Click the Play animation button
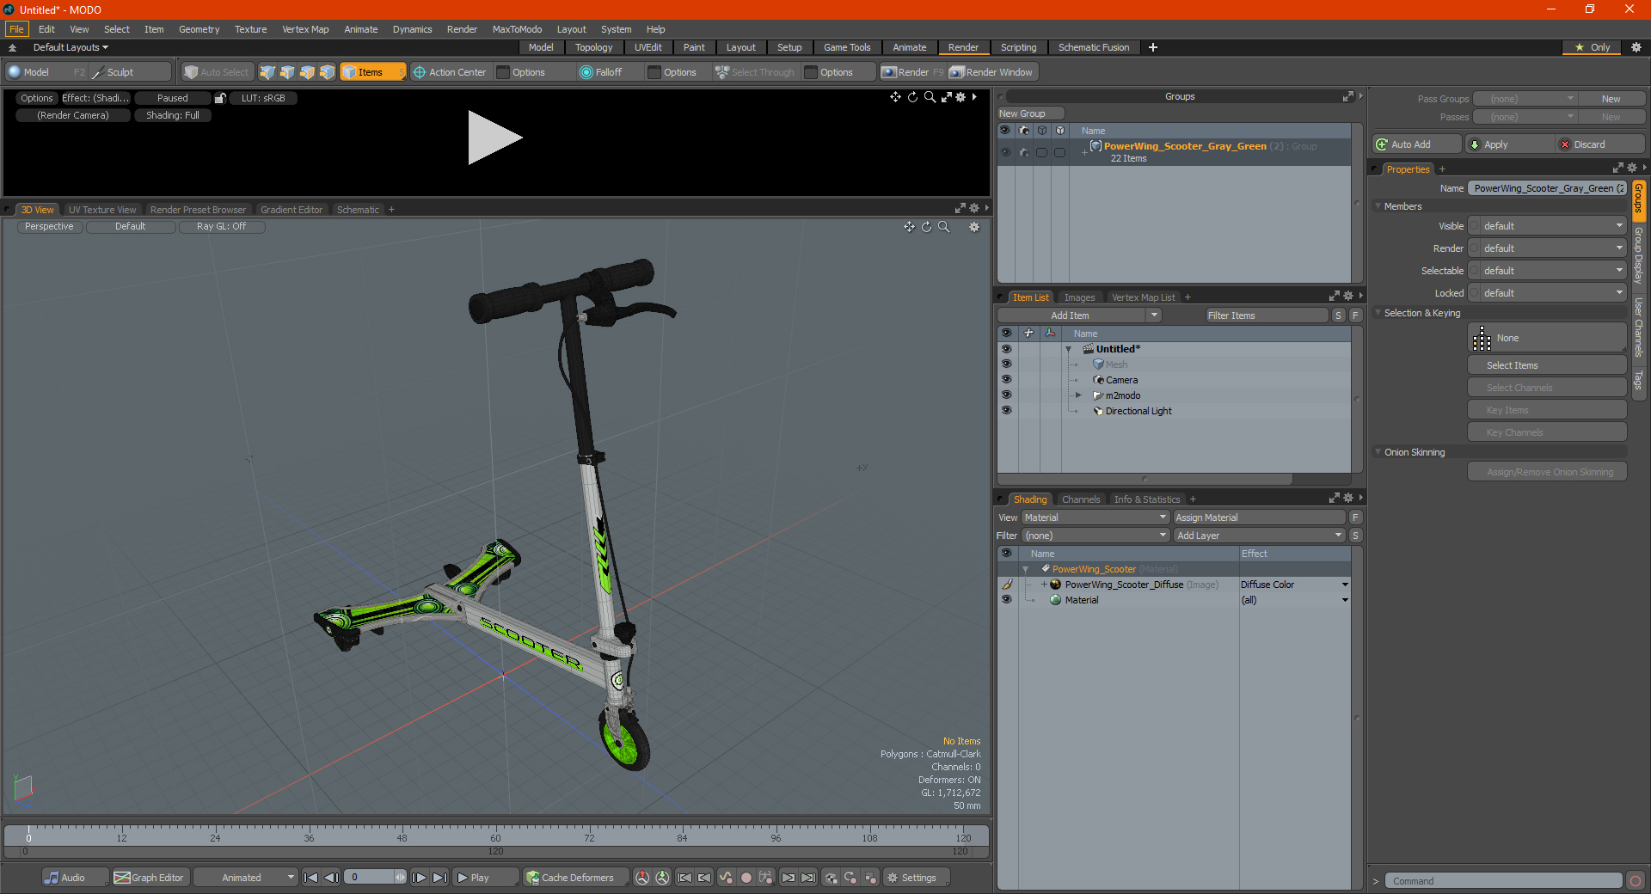The height and width of the screenshot is (894, 1651). (485, 878)
